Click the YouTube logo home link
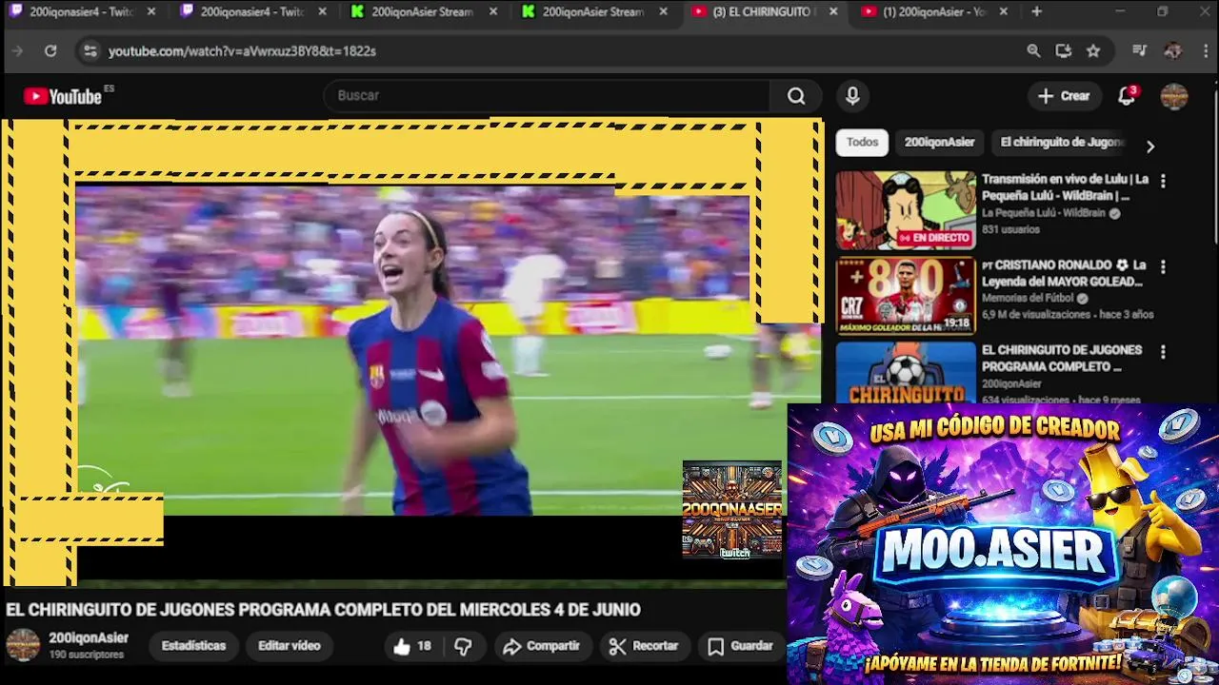 click(x=63, y=96)
